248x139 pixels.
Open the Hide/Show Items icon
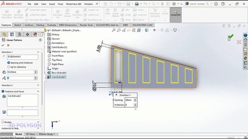point(154,30)
